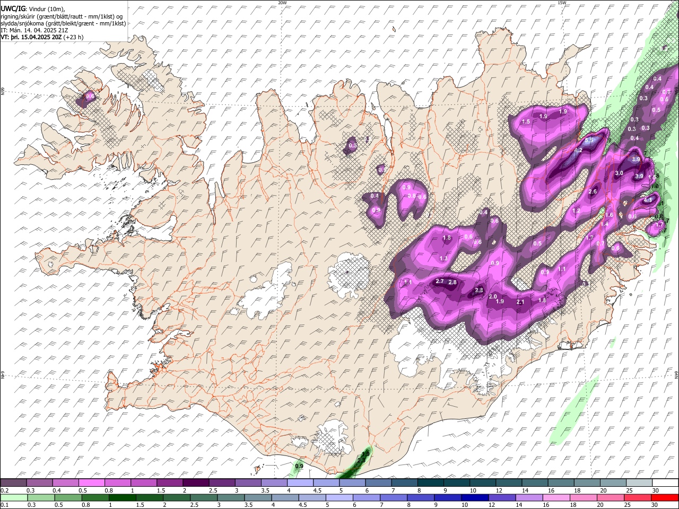Click the 1.5 snowfall value in the northeast
The width and height of the screenshot is (679, 509).
click(x=526, y=122)
